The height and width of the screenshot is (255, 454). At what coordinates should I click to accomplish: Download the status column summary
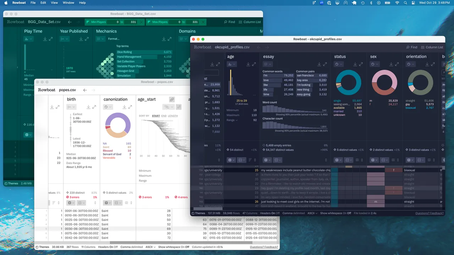(355, 64)
